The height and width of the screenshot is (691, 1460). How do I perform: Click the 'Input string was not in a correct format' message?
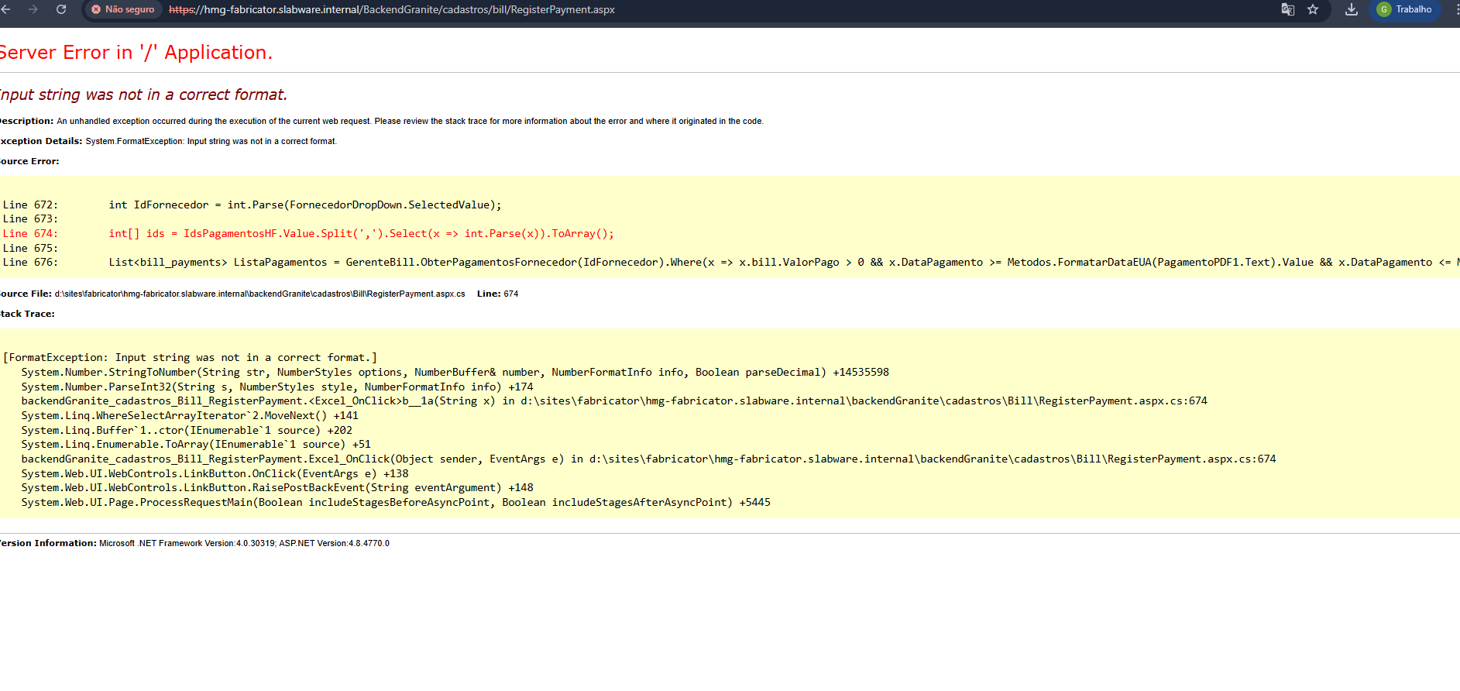pyautogui.click(x=143, y=95)
